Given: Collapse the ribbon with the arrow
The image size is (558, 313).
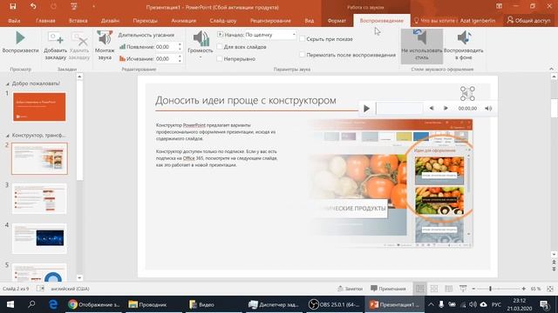Looking at the screenshot, I should tap(551, 69).
